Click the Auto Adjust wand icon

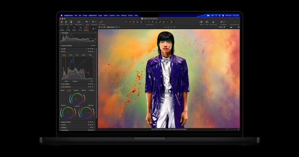[x=101, y=22]
